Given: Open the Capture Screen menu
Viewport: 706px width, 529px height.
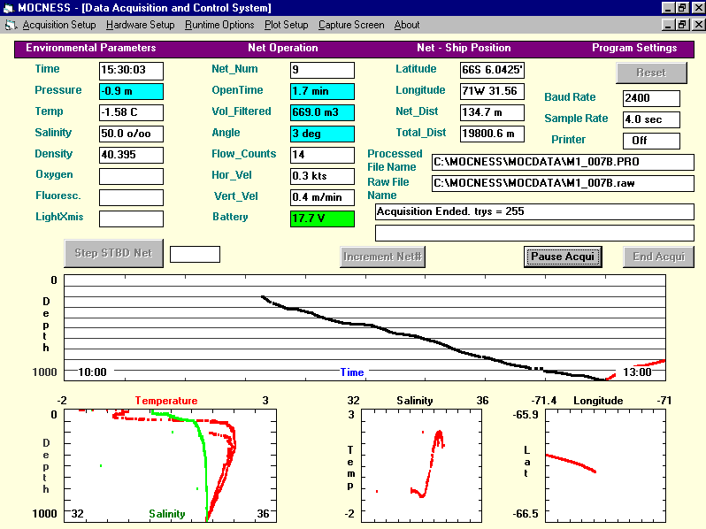Looking at the screenshot, I should [351, 26].
